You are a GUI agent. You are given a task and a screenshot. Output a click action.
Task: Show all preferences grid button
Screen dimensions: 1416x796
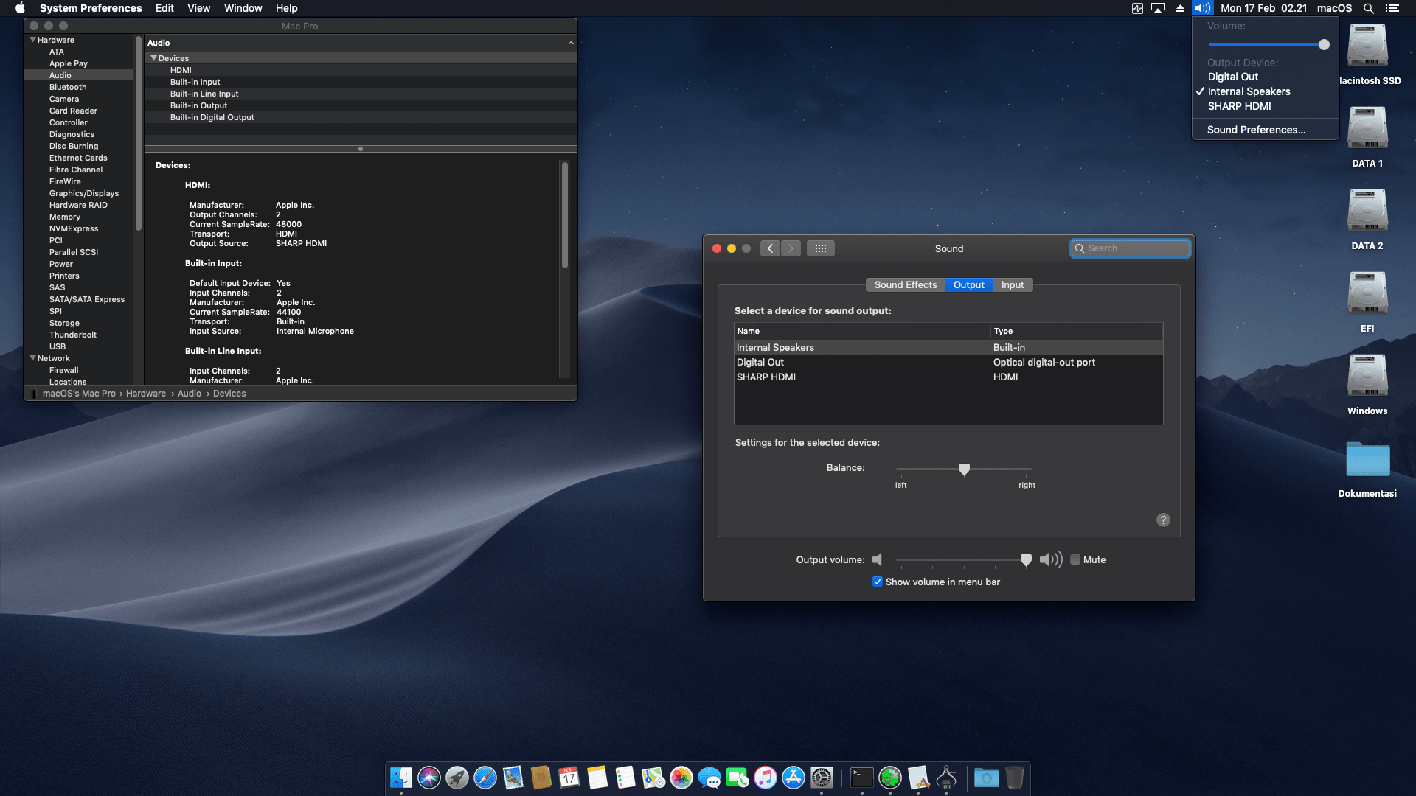(820, 248)
